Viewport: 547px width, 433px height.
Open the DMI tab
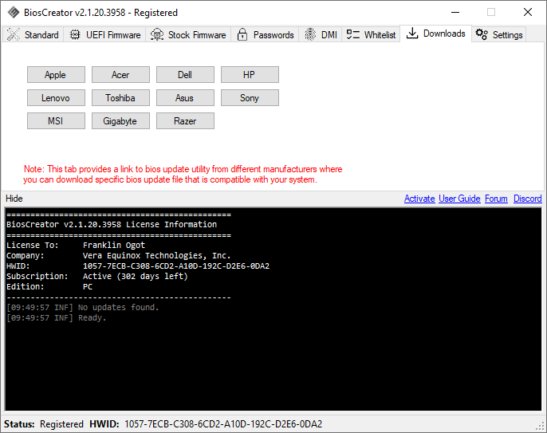321,34
